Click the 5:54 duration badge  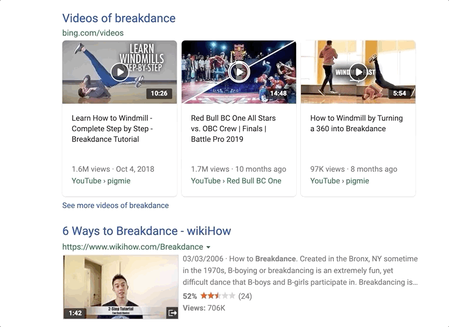click(x=400, y=93)
